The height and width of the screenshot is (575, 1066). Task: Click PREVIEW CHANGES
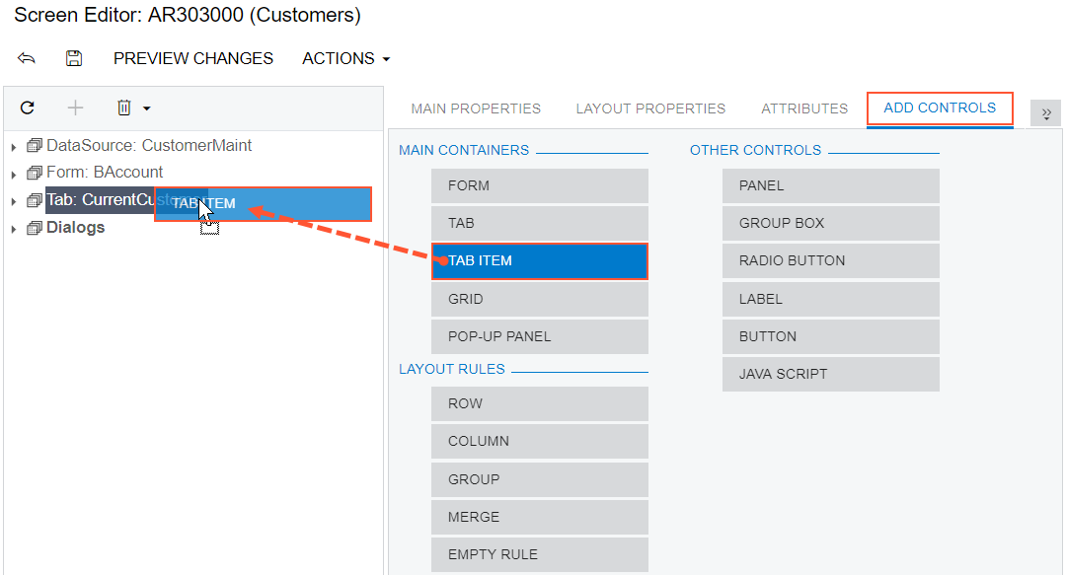(193, 59)
